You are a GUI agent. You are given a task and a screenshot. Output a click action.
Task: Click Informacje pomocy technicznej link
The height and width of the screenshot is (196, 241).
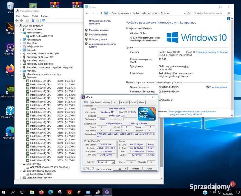click(x=212, y=52)
